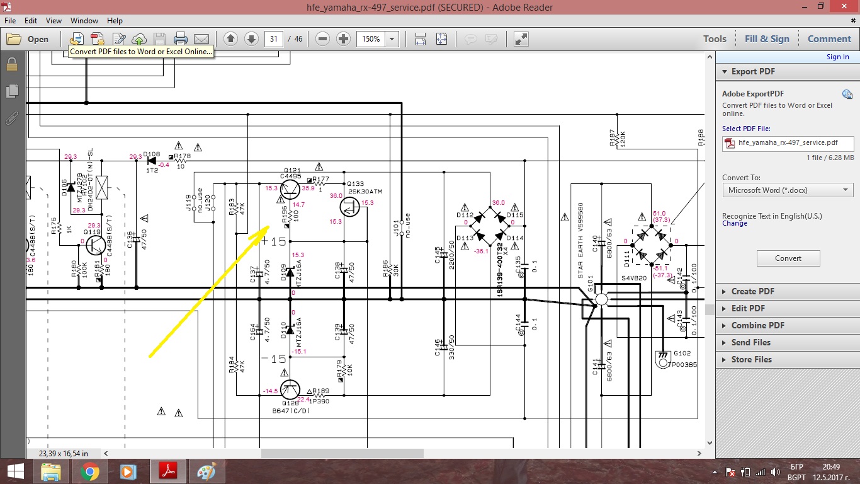The height and width of the screenshot is (484, 860).
Task: Go to previous page with up arrow
Action: click(230, 38)
